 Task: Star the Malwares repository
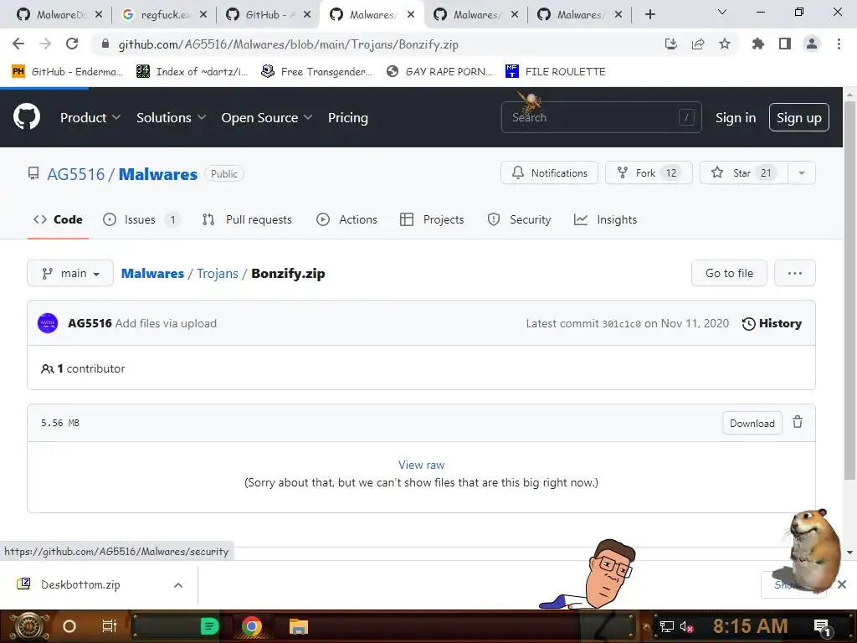[744, 172]
